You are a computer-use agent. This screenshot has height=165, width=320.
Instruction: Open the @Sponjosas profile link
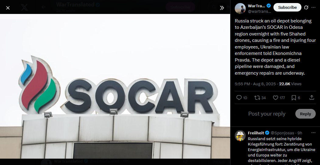(282, 133)
